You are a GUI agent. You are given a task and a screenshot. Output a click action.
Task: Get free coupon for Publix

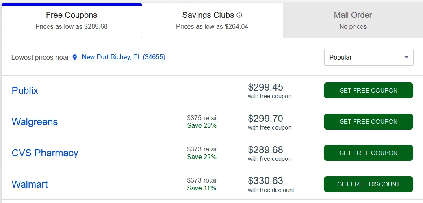tap(368, 91)
